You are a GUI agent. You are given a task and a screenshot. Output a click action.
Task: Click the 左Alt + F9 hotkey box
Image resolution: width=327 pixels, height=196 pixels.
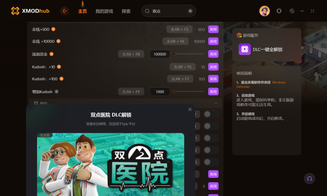point(131,92)
